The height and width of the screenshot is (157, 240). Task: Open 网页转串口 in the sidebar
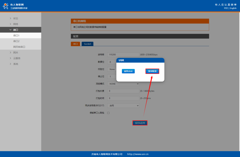click(19, 47)
